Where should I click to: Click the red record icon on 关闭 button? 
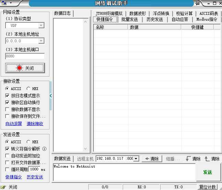pyautogui.click(x=19, y=68)
